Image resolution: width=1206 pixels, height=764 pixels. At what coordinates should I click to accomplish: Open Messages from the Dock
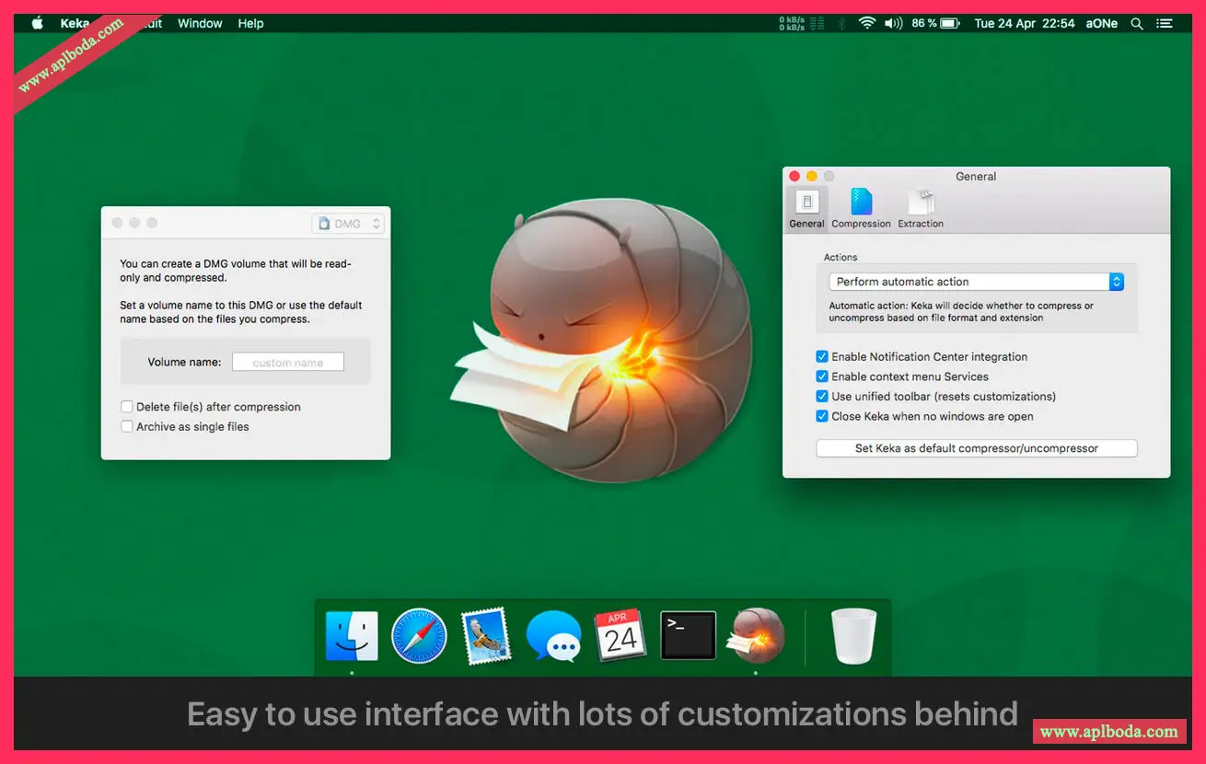tap(553, 636)
